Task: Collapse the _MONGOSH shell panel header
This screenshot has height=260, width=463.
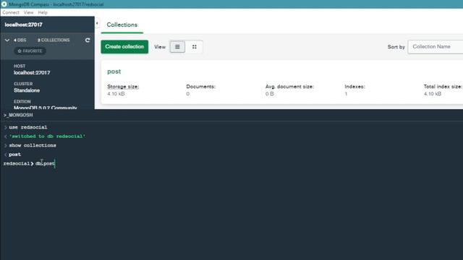Action: point(18,115)
